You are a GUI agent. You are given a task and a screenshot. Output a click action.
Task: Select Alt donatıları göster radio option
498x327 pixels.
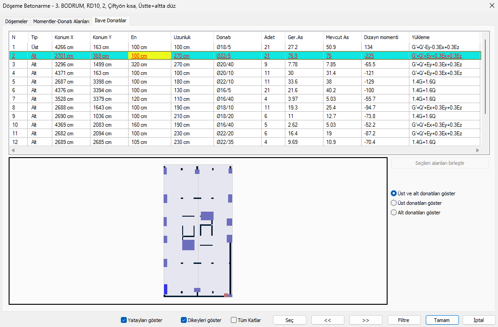(394, 213)
